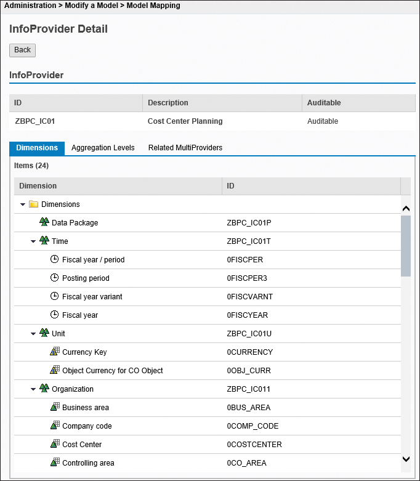Click Controlling area characteristic icon

coord(55,462)
